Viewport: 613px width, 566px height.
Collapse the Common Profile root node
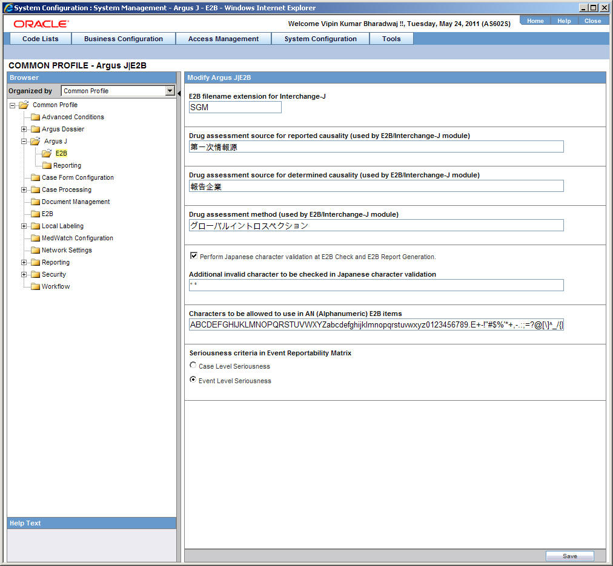(x=13, y=105)
